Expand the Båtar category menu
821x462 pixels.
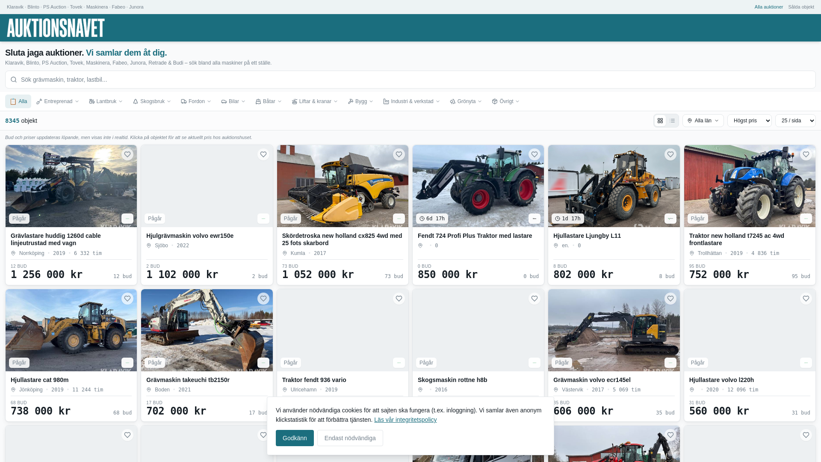pyautogui.click(x=269, y=101)
